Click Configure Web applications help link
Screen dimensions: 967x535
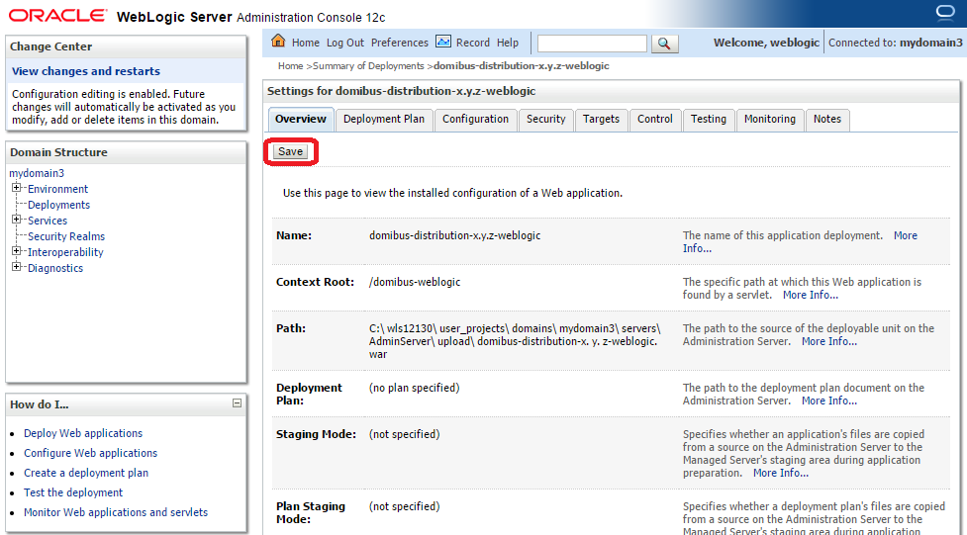[91, 453]
